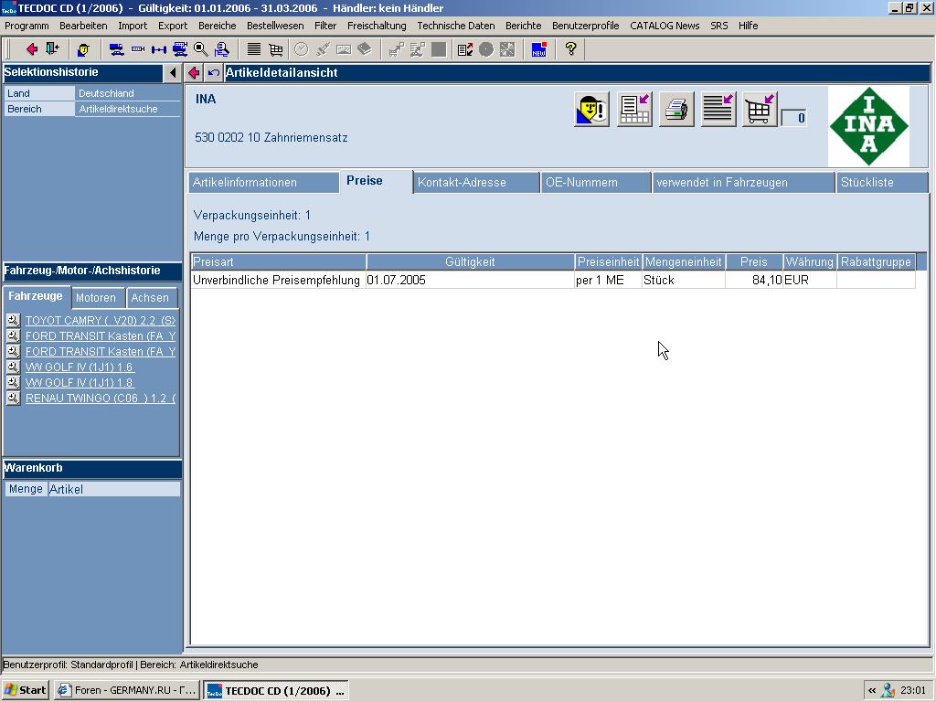This screenshot has width=936, height=702.
Task: Expand the system tray hidden icons chevron
Action: coord(871,691)
